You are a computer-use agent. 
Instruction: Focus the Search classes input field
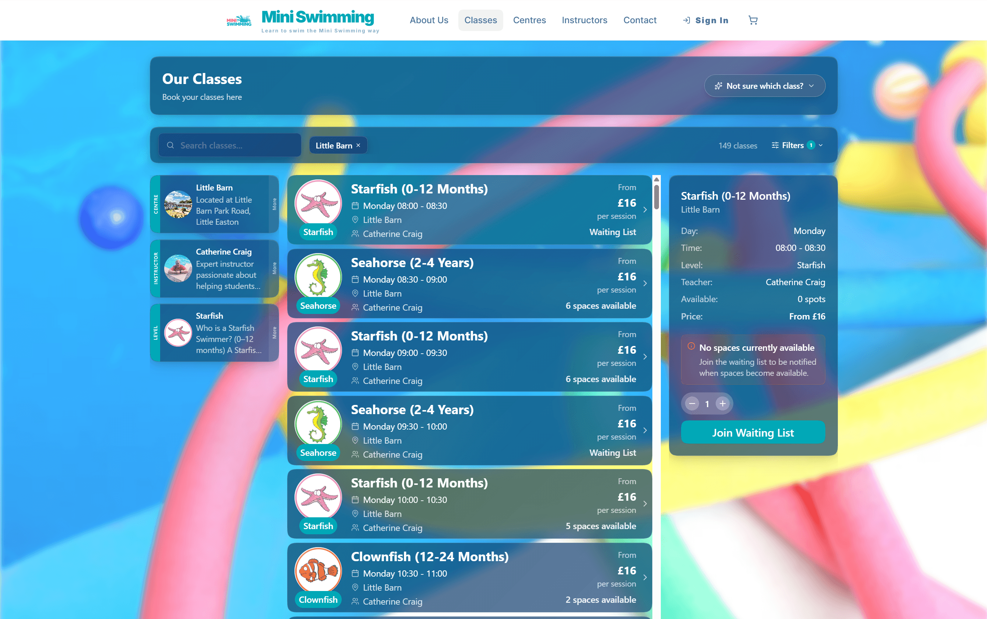tap(230, 145)
